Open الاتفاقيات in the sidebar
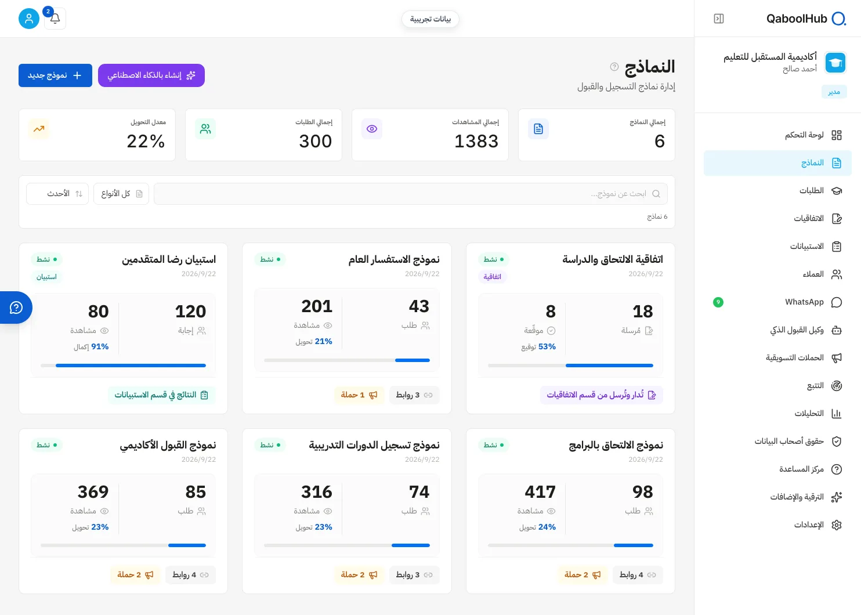This screenshot has width=861, height=615. pyautogui.click(x=777, y=219)
